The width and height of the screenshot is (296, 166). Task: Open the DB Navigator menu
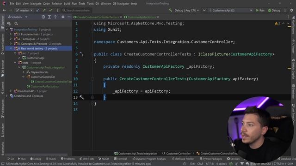point(121,4)
